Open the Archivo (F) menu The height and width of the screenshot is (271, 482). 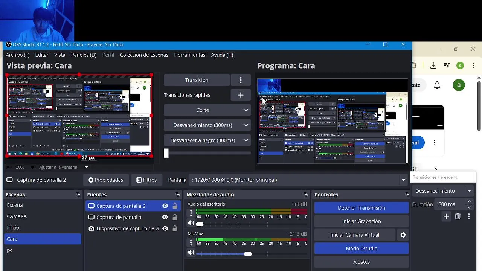point(17,55)
